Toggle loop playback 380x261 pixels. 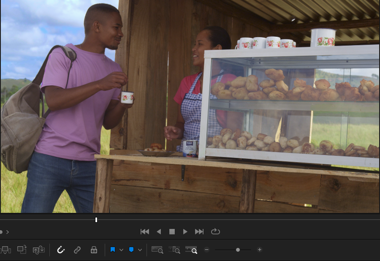(x=215, y=231)
